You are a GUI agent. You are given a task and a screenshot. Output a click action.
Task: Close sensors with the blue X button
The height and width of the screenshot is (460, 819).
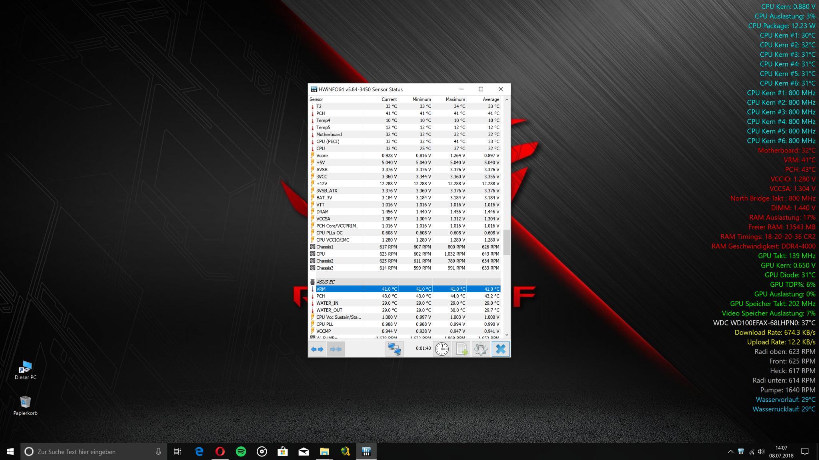500,349
